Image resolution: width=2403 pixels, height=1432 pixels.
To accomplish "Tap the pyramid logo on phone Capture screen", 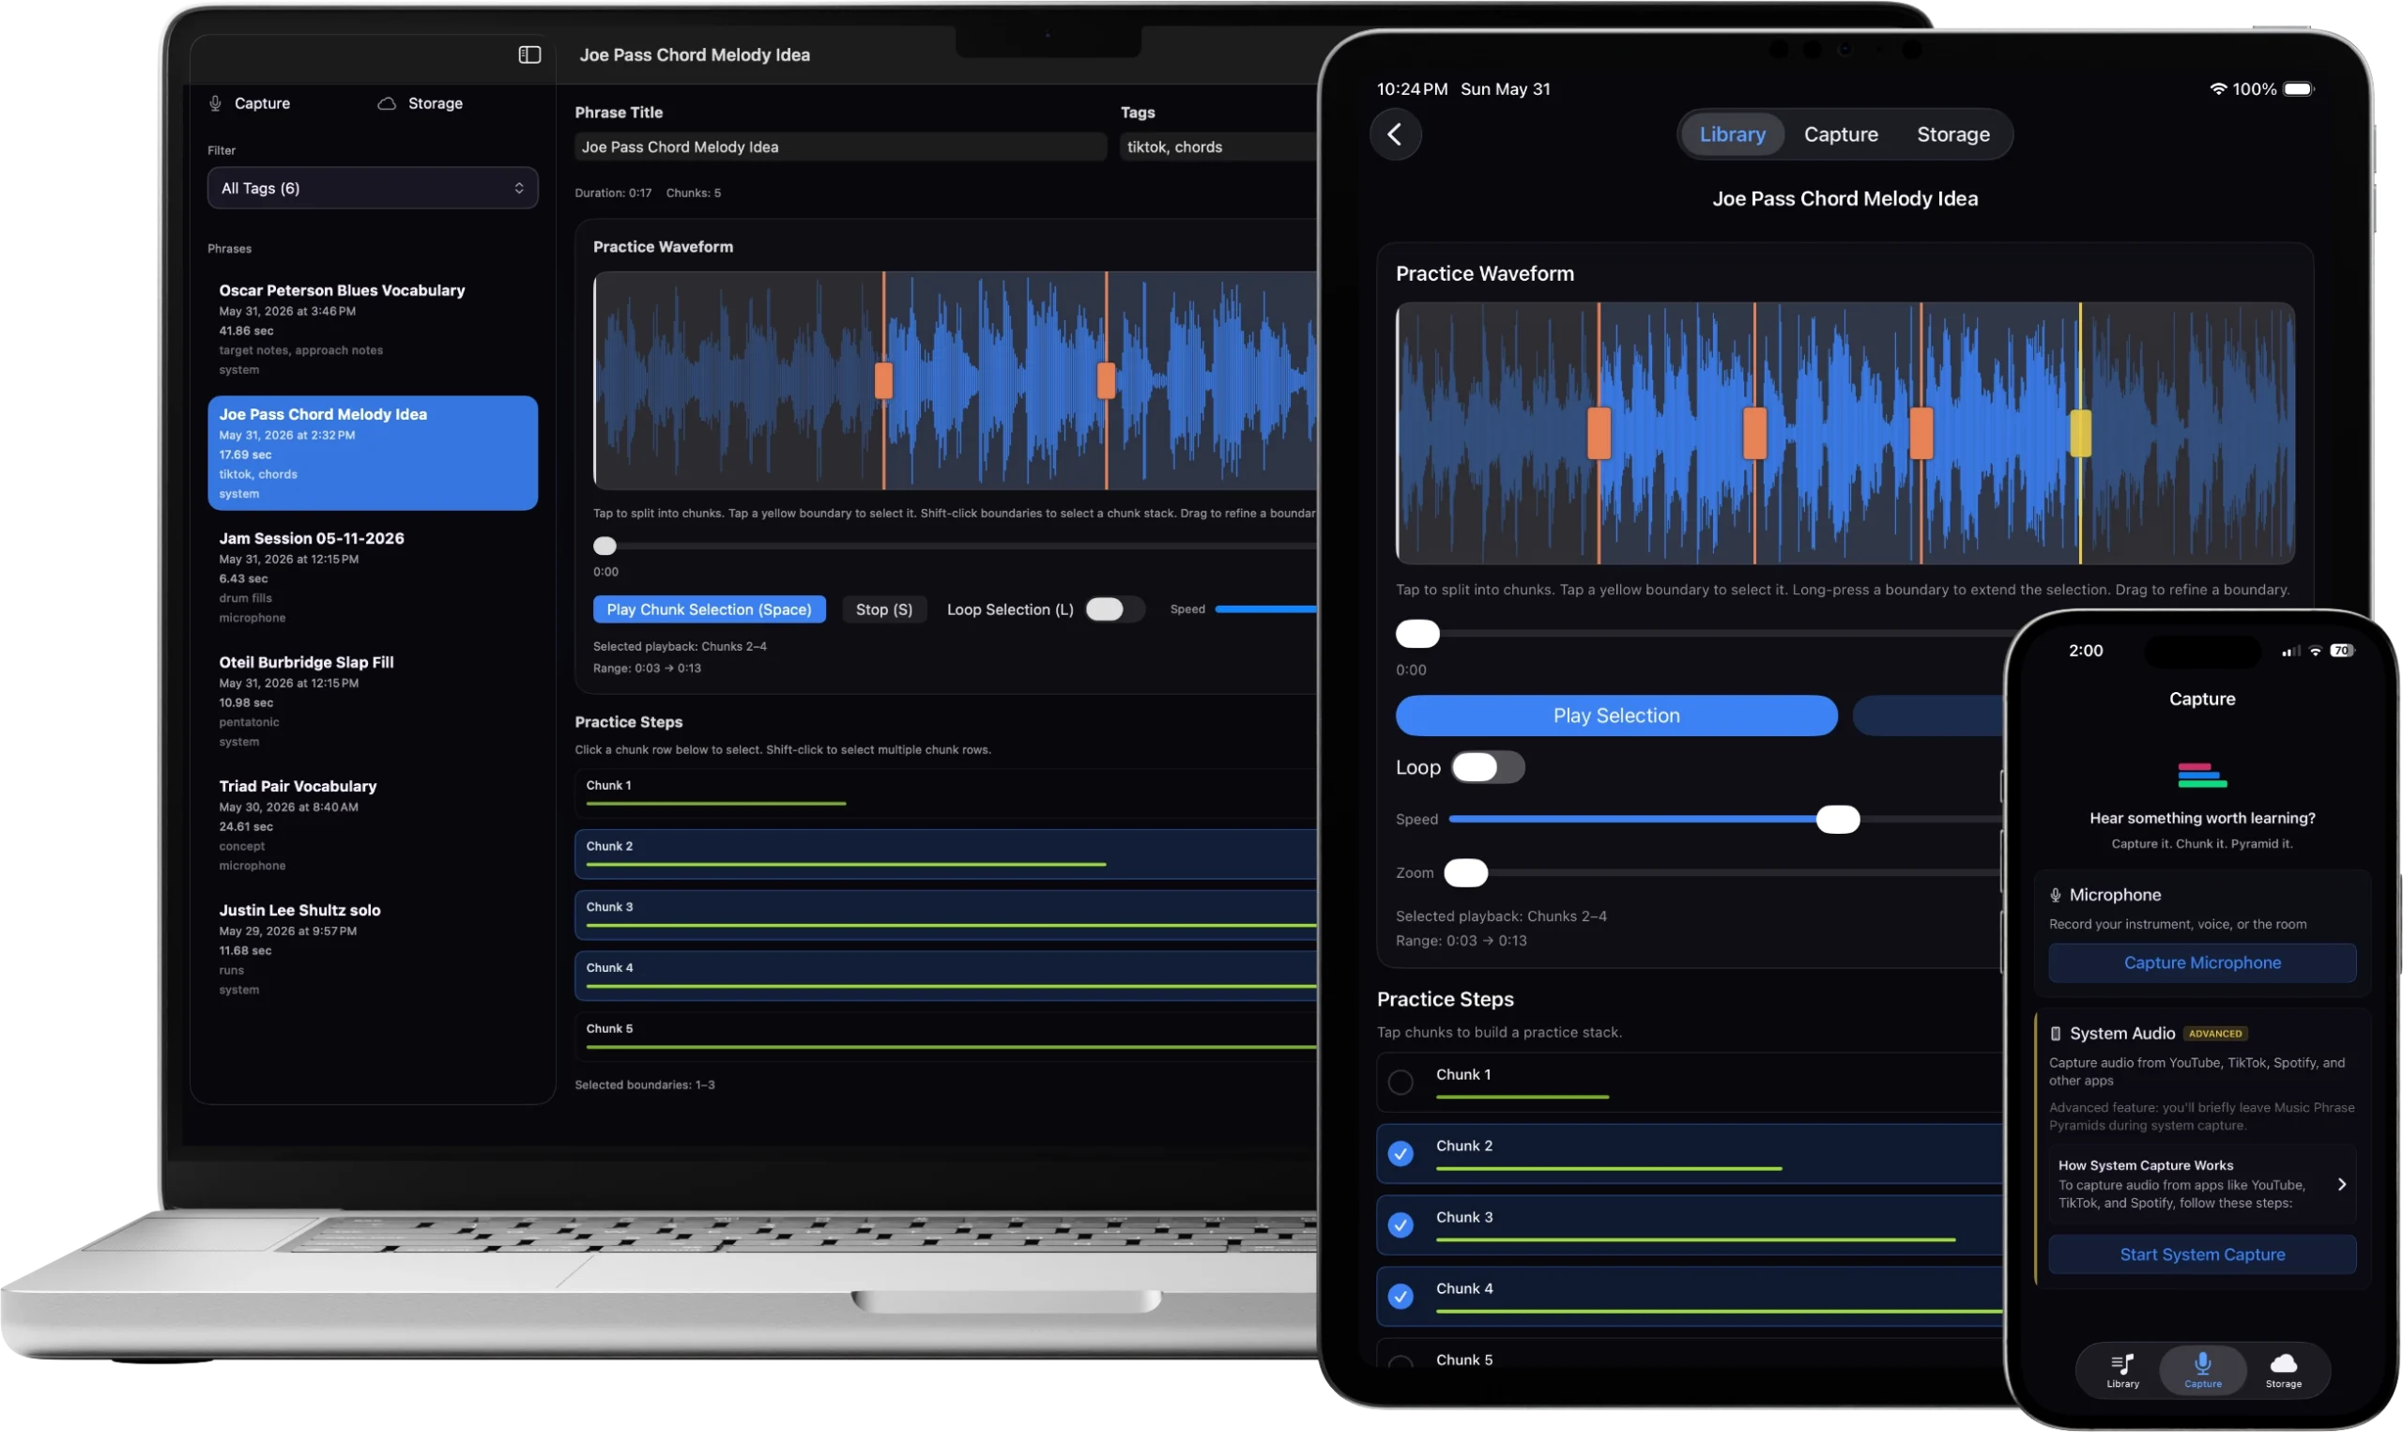I will point(2202,776).
